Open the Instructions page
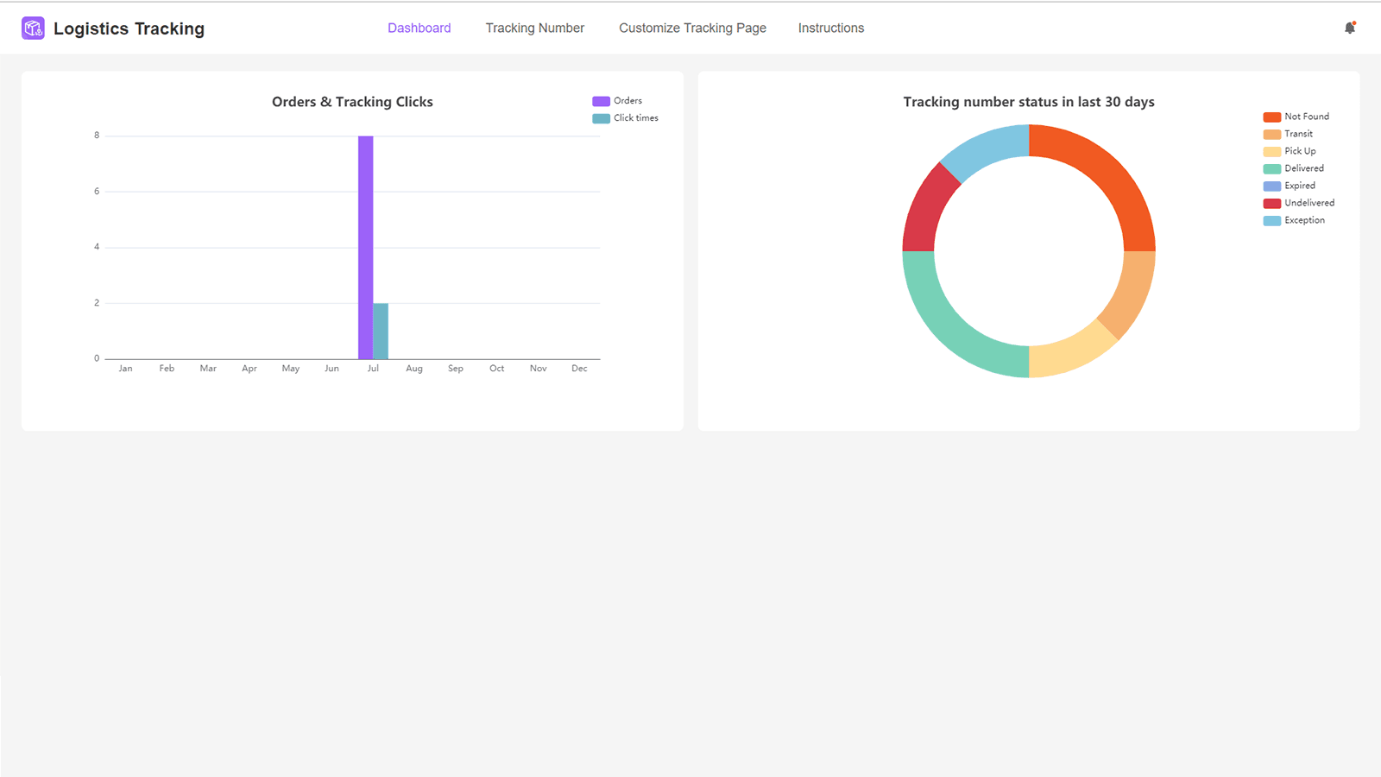This screenshot has height=777, width=1381. [830, 28]
